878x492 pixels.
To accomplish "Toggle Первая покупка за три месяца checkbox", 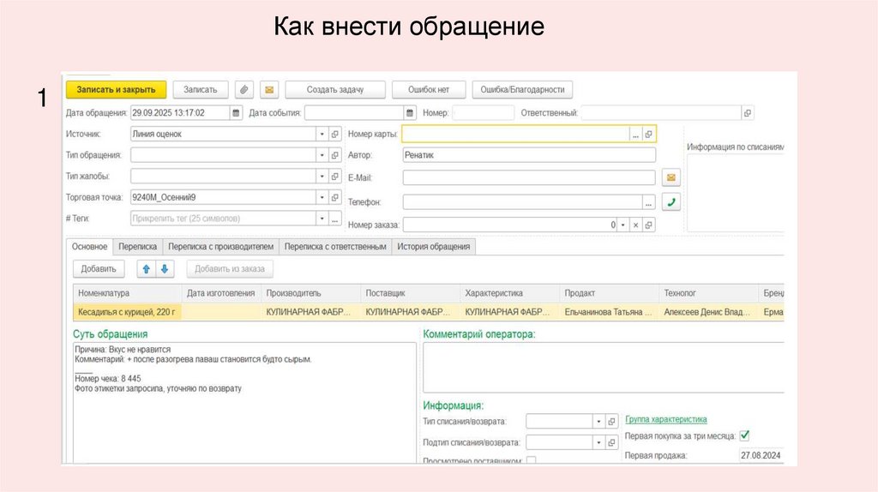I will pyautogui.click(x=744, y=435).
